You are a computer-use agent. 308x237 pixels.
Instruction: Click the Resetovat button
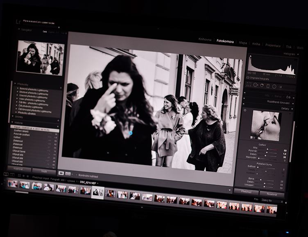coord(272,194)
